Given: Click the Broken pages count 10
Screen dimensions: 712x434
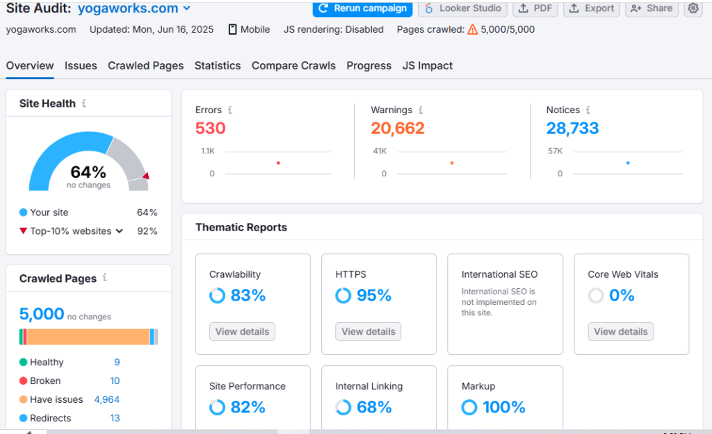Looking at the screenshot, I should tap(115, 381).
